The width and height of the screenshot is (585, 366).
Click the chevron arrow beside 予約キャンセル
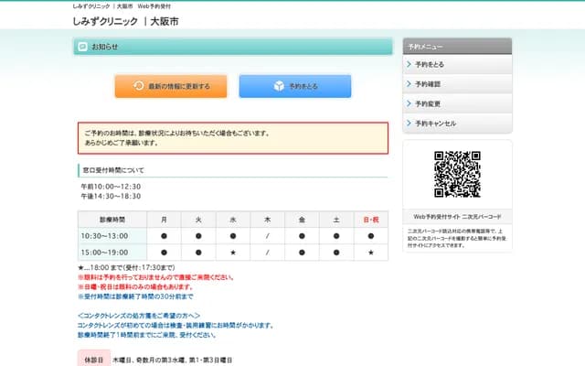tap(409, 123)
